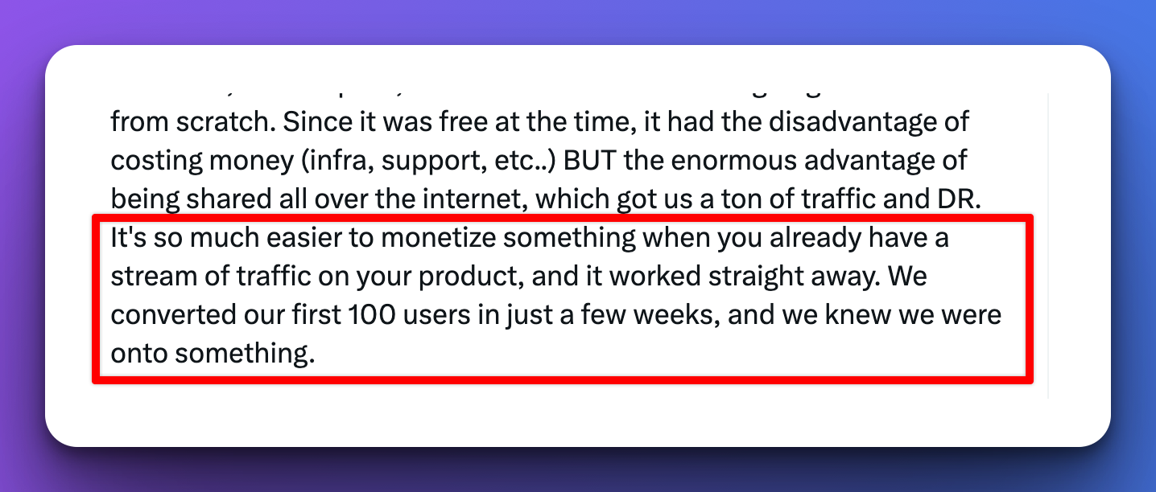This screenshot has height=492, width=1156.
Task: Click the words "from scratch"
Action: point(184,123)
